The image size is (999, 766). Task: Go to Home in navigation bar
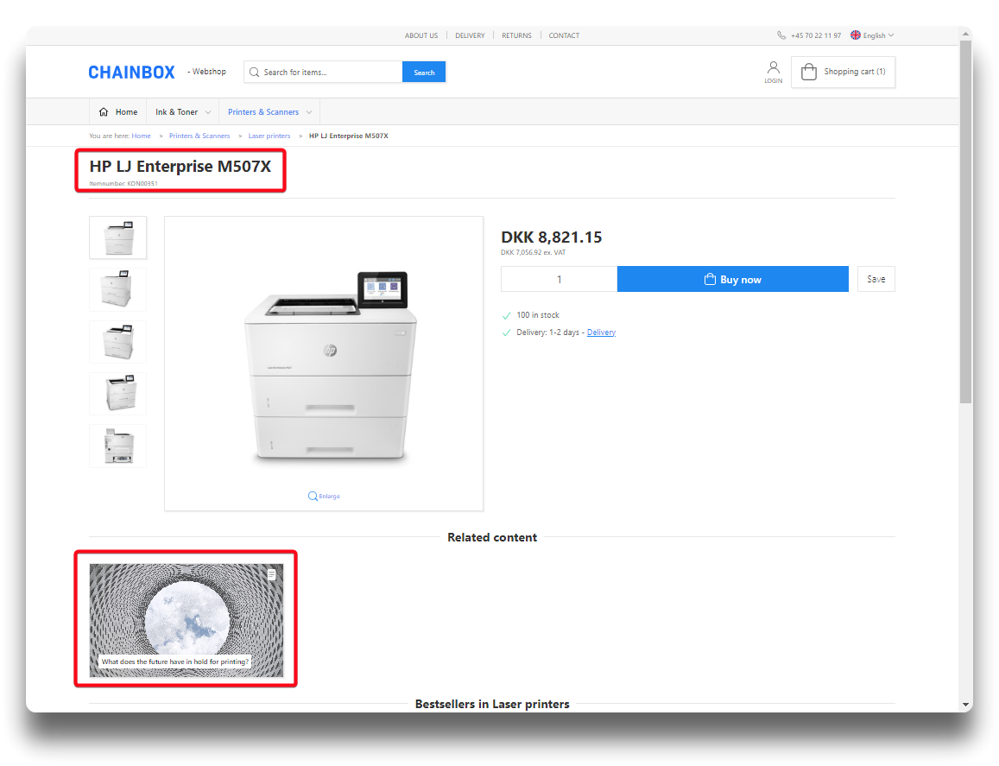[x=118, y=112]
